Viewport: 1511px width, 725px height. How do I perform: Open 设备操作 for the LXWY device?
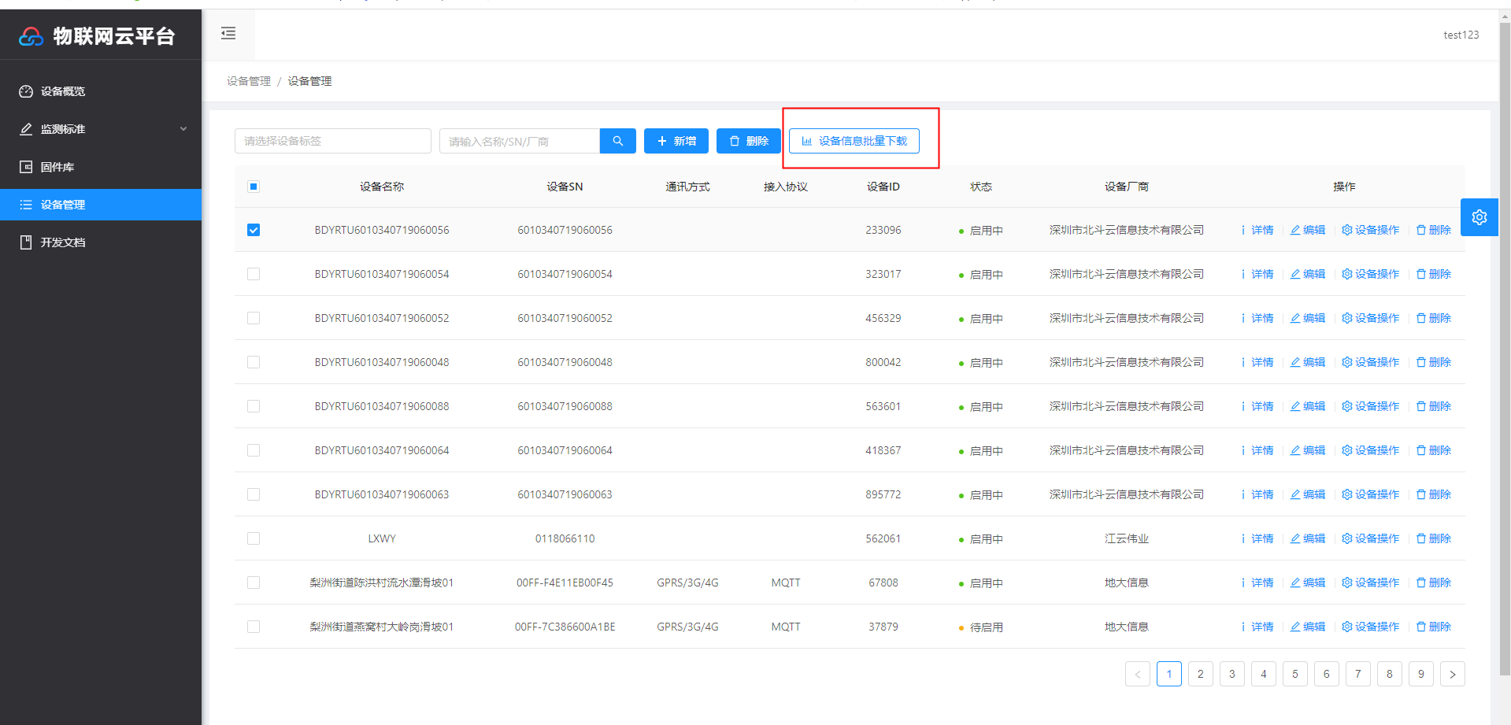pyautogui.click(x=1371, y=538)
